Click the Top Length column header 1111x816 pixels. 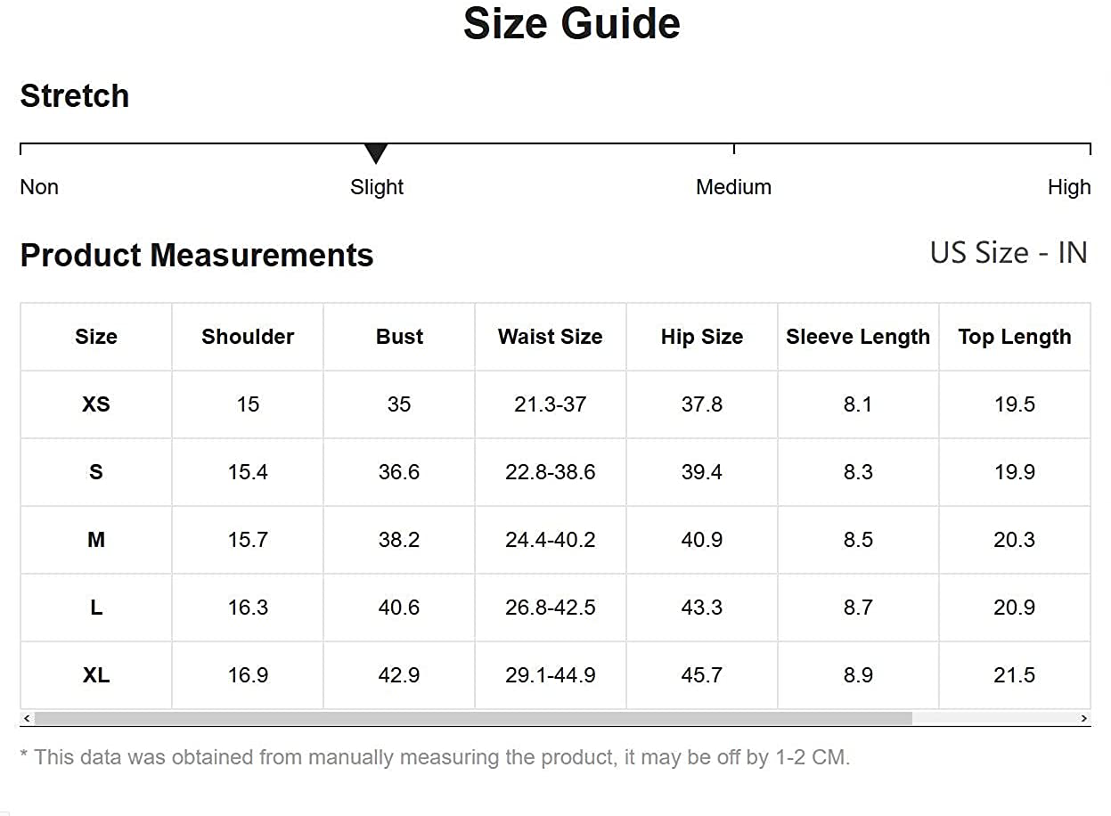[x=1015, y=337]
